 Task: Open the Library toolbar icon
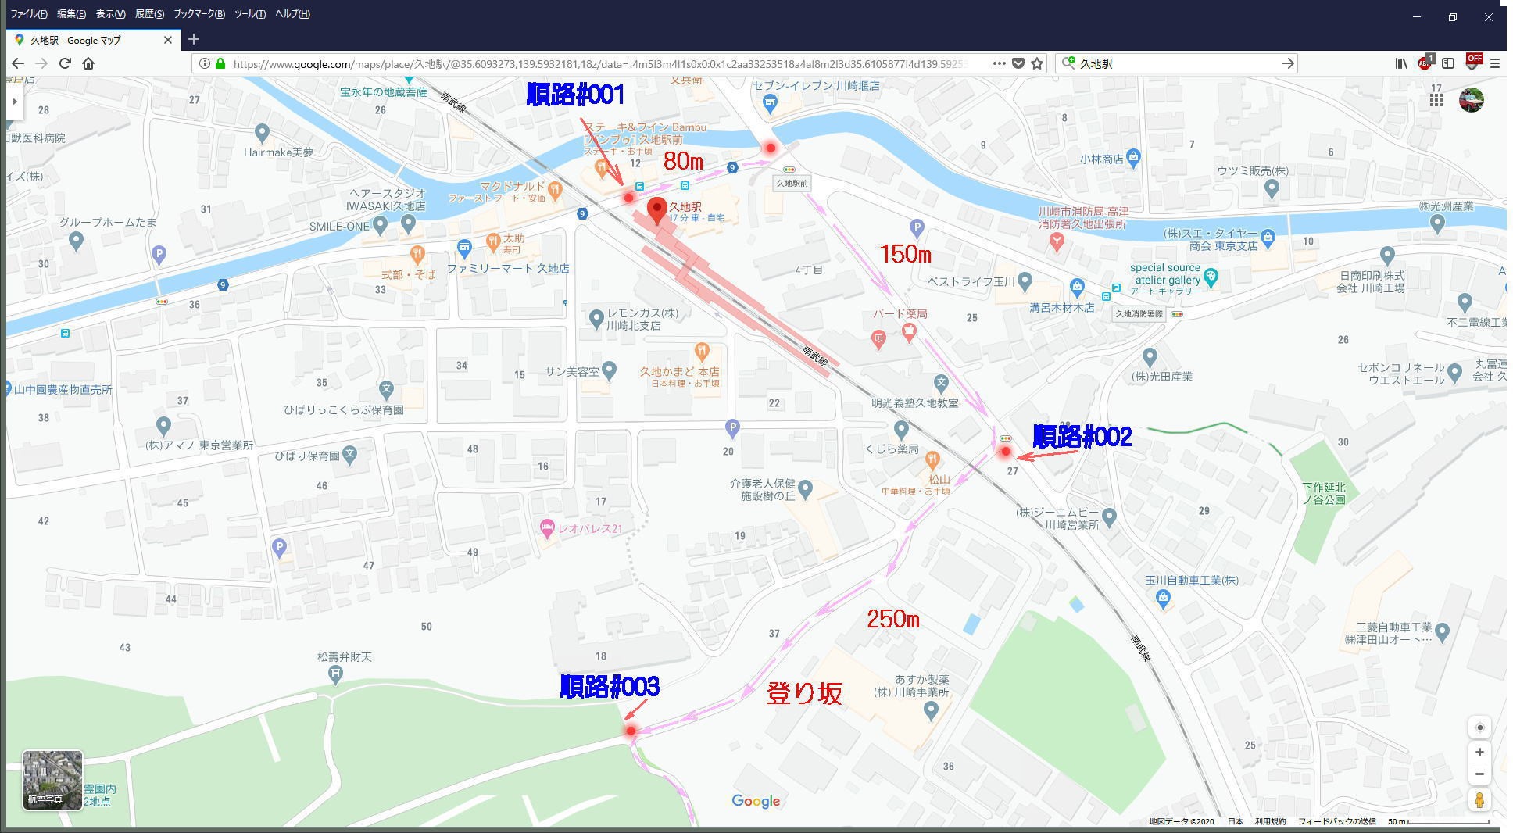tap(1401, 63)
